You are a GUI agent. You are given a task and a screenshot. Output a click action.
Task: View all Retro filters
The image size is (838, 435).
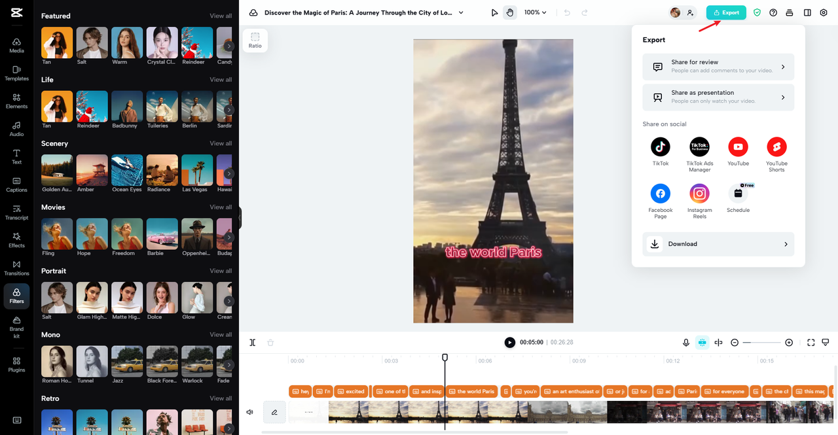coord(221,398)
